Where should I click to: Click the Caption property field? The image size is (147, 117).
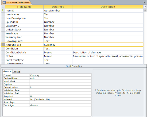(x=60, y=84)
